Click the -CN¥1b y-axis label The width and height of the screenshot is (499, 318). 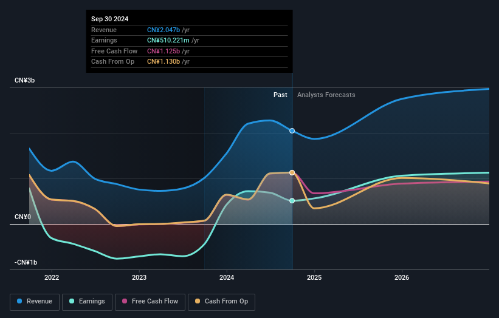26,262
